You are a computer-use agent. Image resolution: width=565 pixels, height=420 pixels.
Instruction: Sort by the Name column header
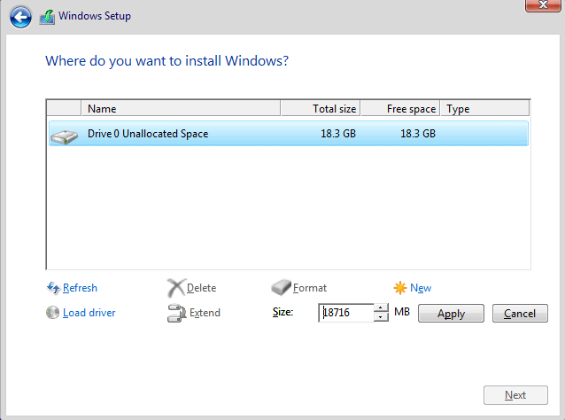(181, 108)
